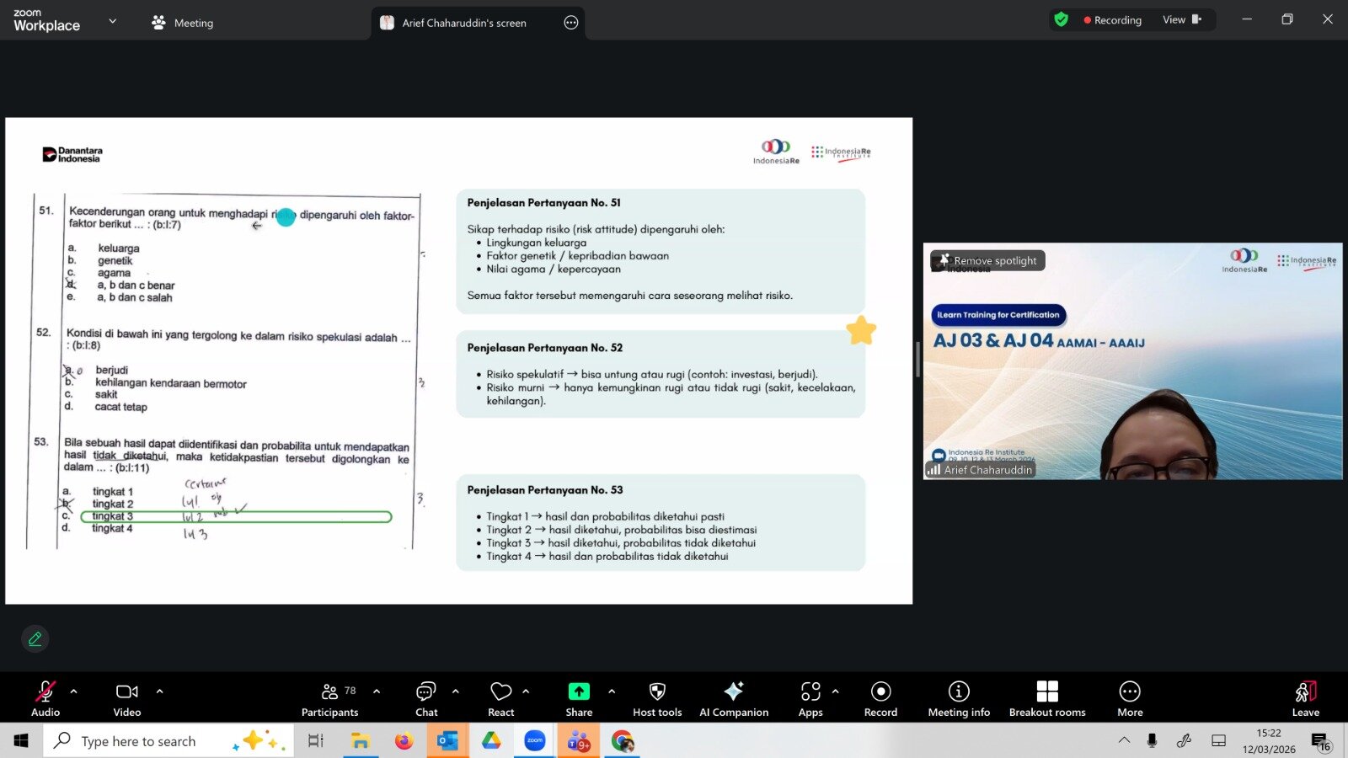Open the React emoji menu
The width and height of the screenshot is (1348, 758).
point(501,697)
